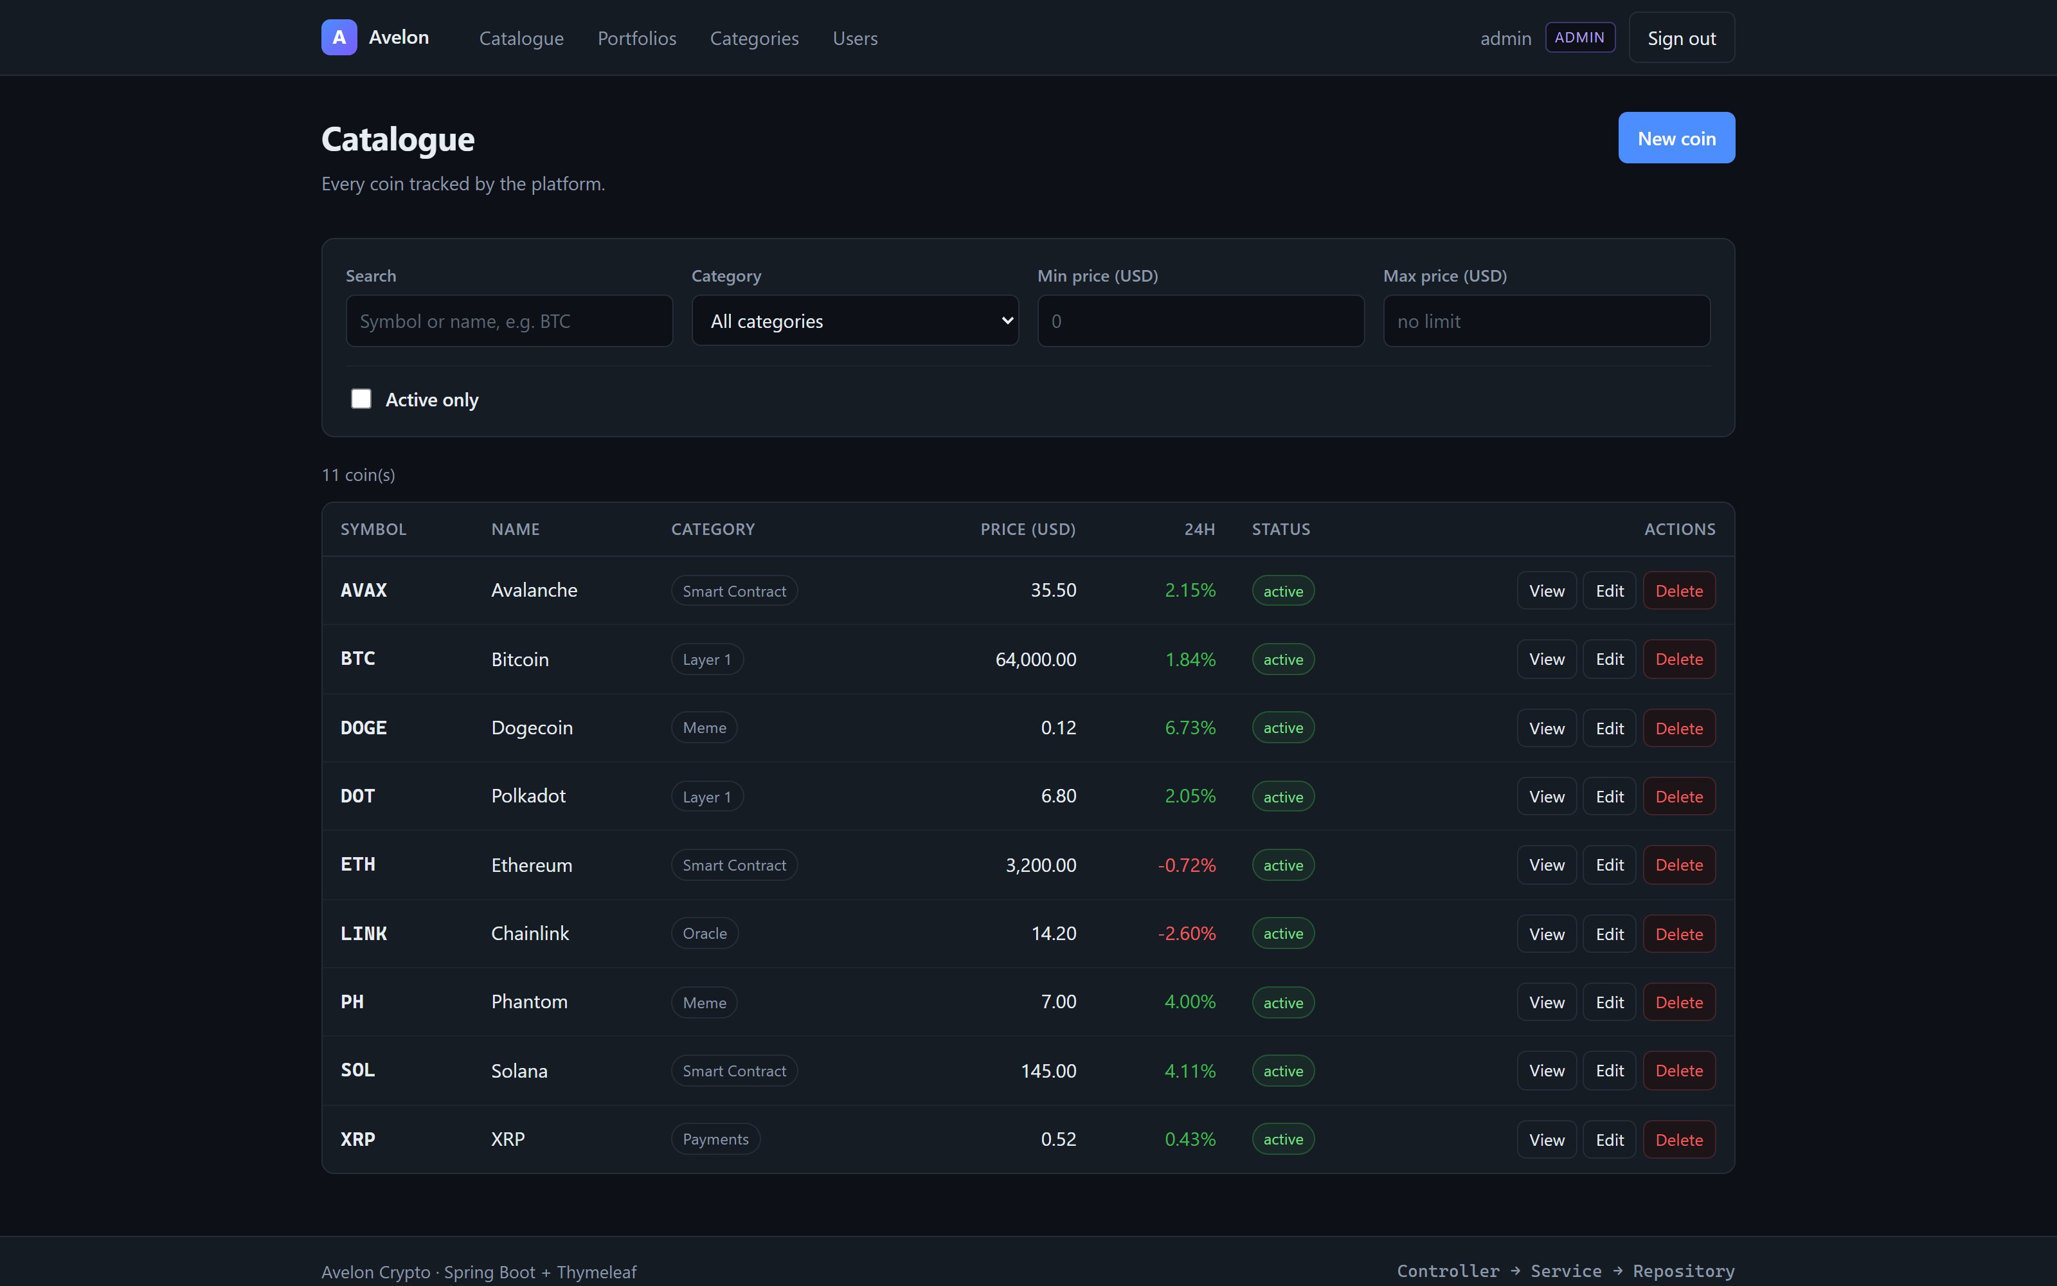Go to the Portfolios page

636,39
